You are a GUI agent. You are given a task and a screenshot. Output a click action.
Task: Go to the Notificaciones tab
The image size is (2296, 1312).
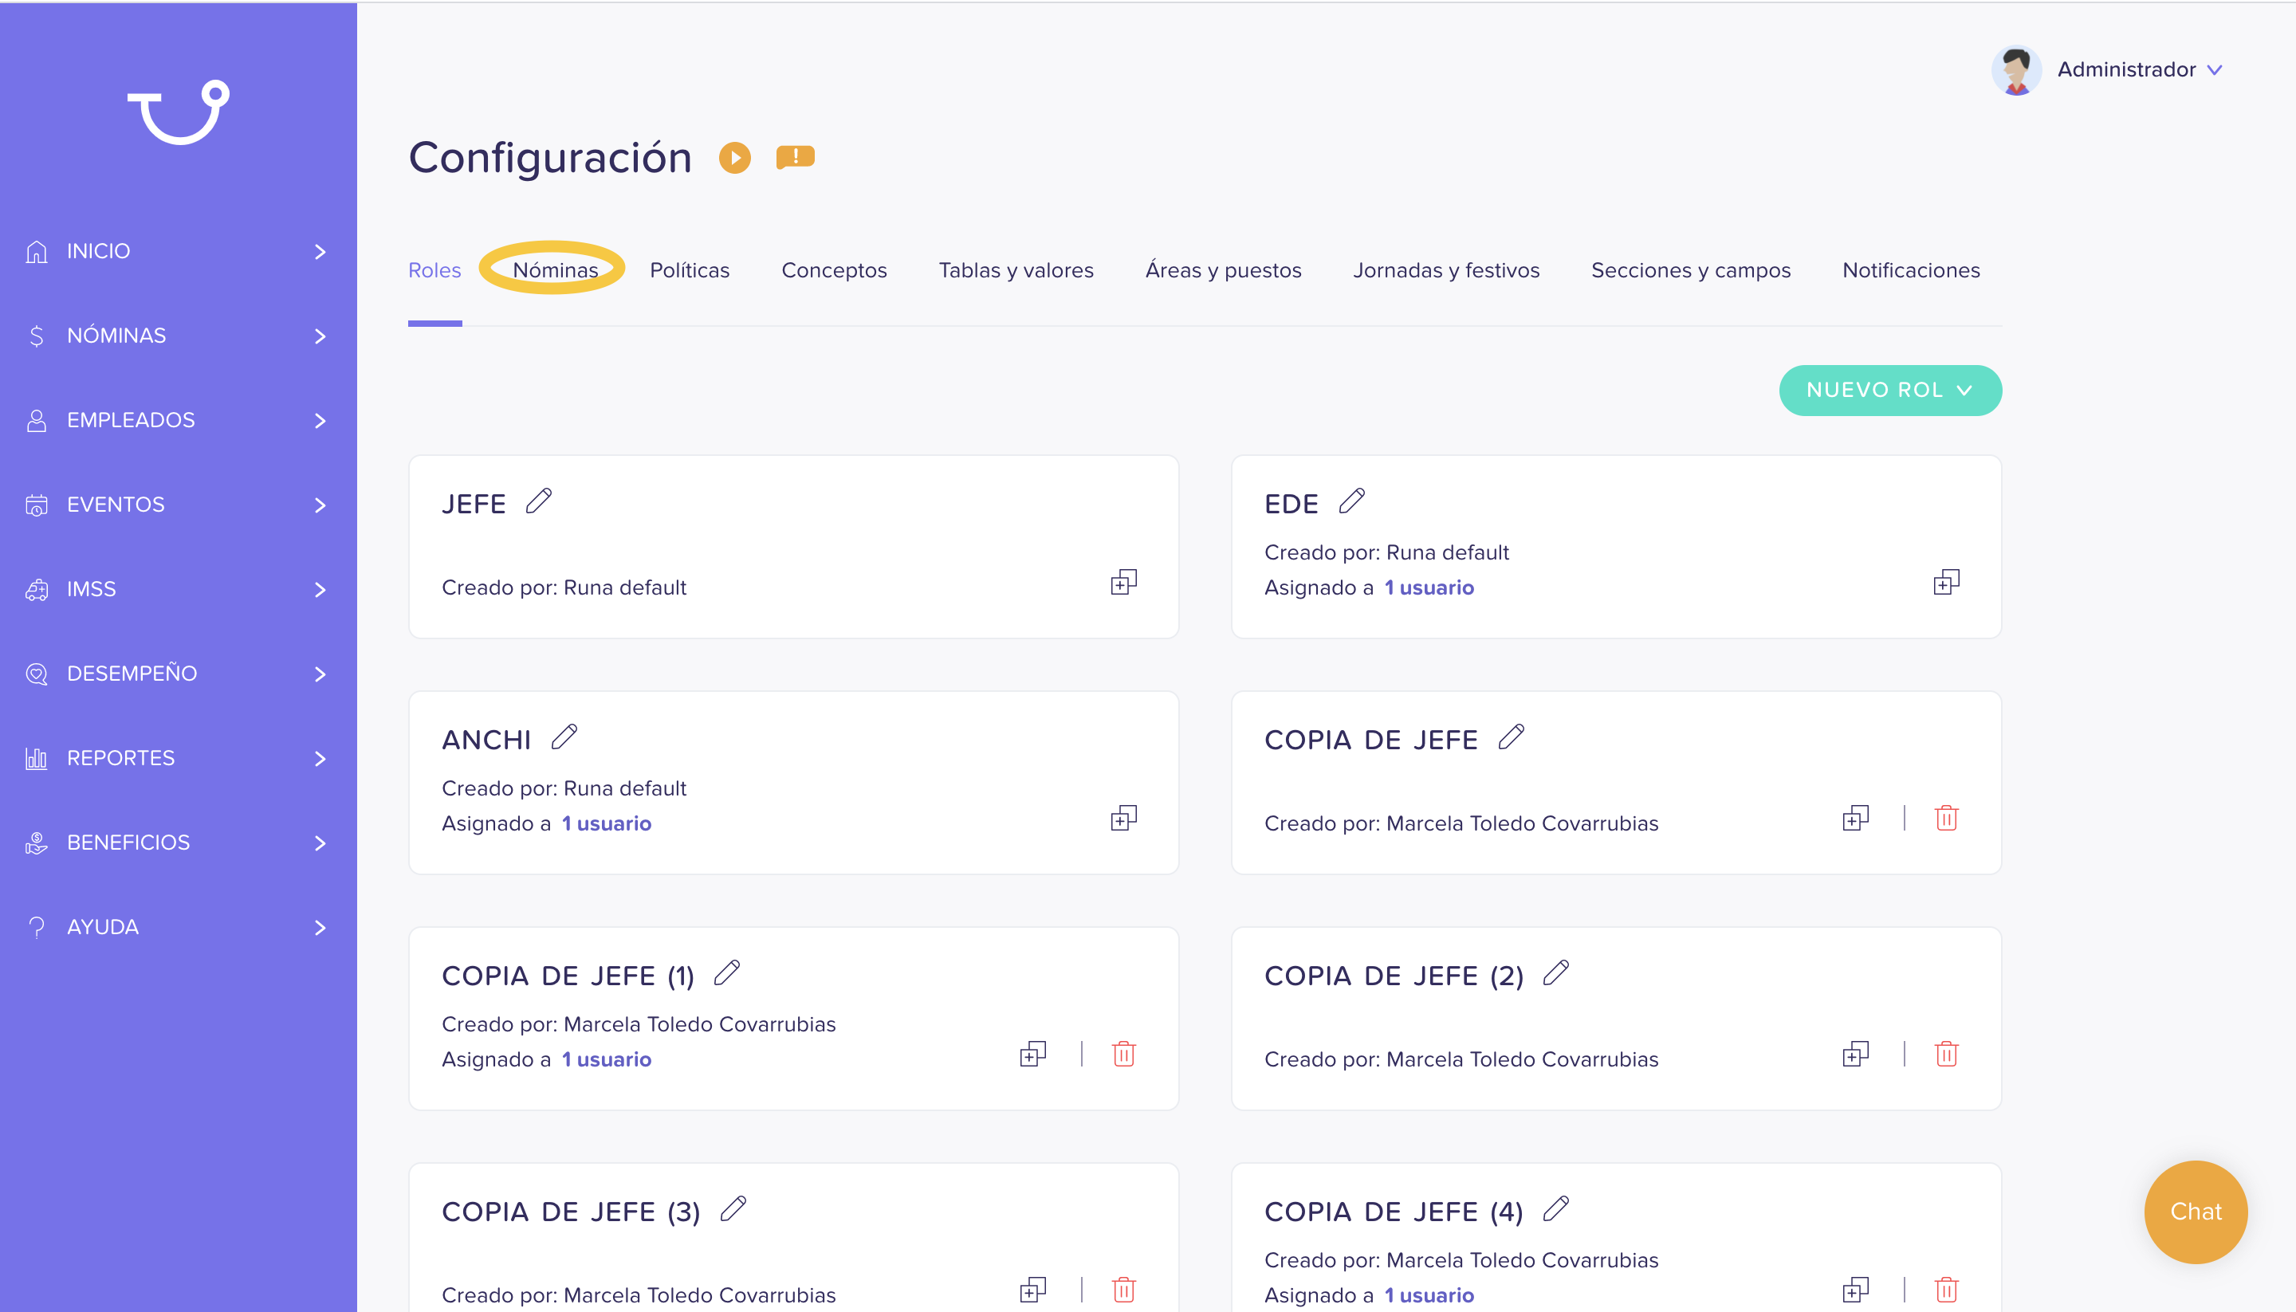click(x=1910, y=269)
